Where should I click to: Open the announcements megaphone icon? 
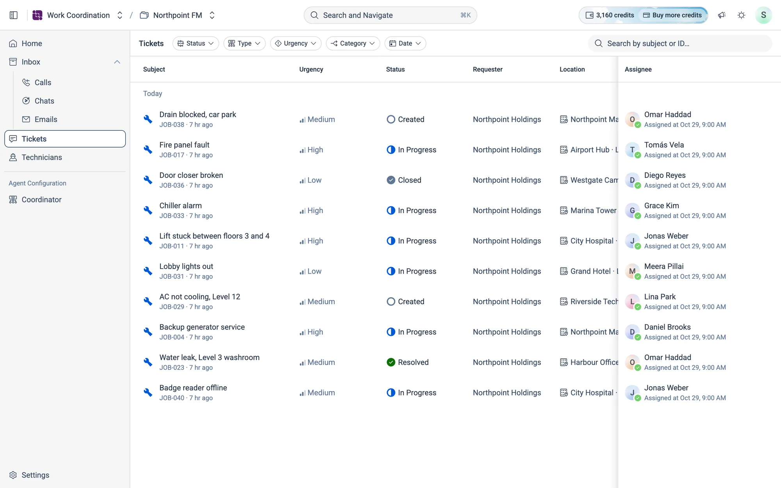[722, 15]
